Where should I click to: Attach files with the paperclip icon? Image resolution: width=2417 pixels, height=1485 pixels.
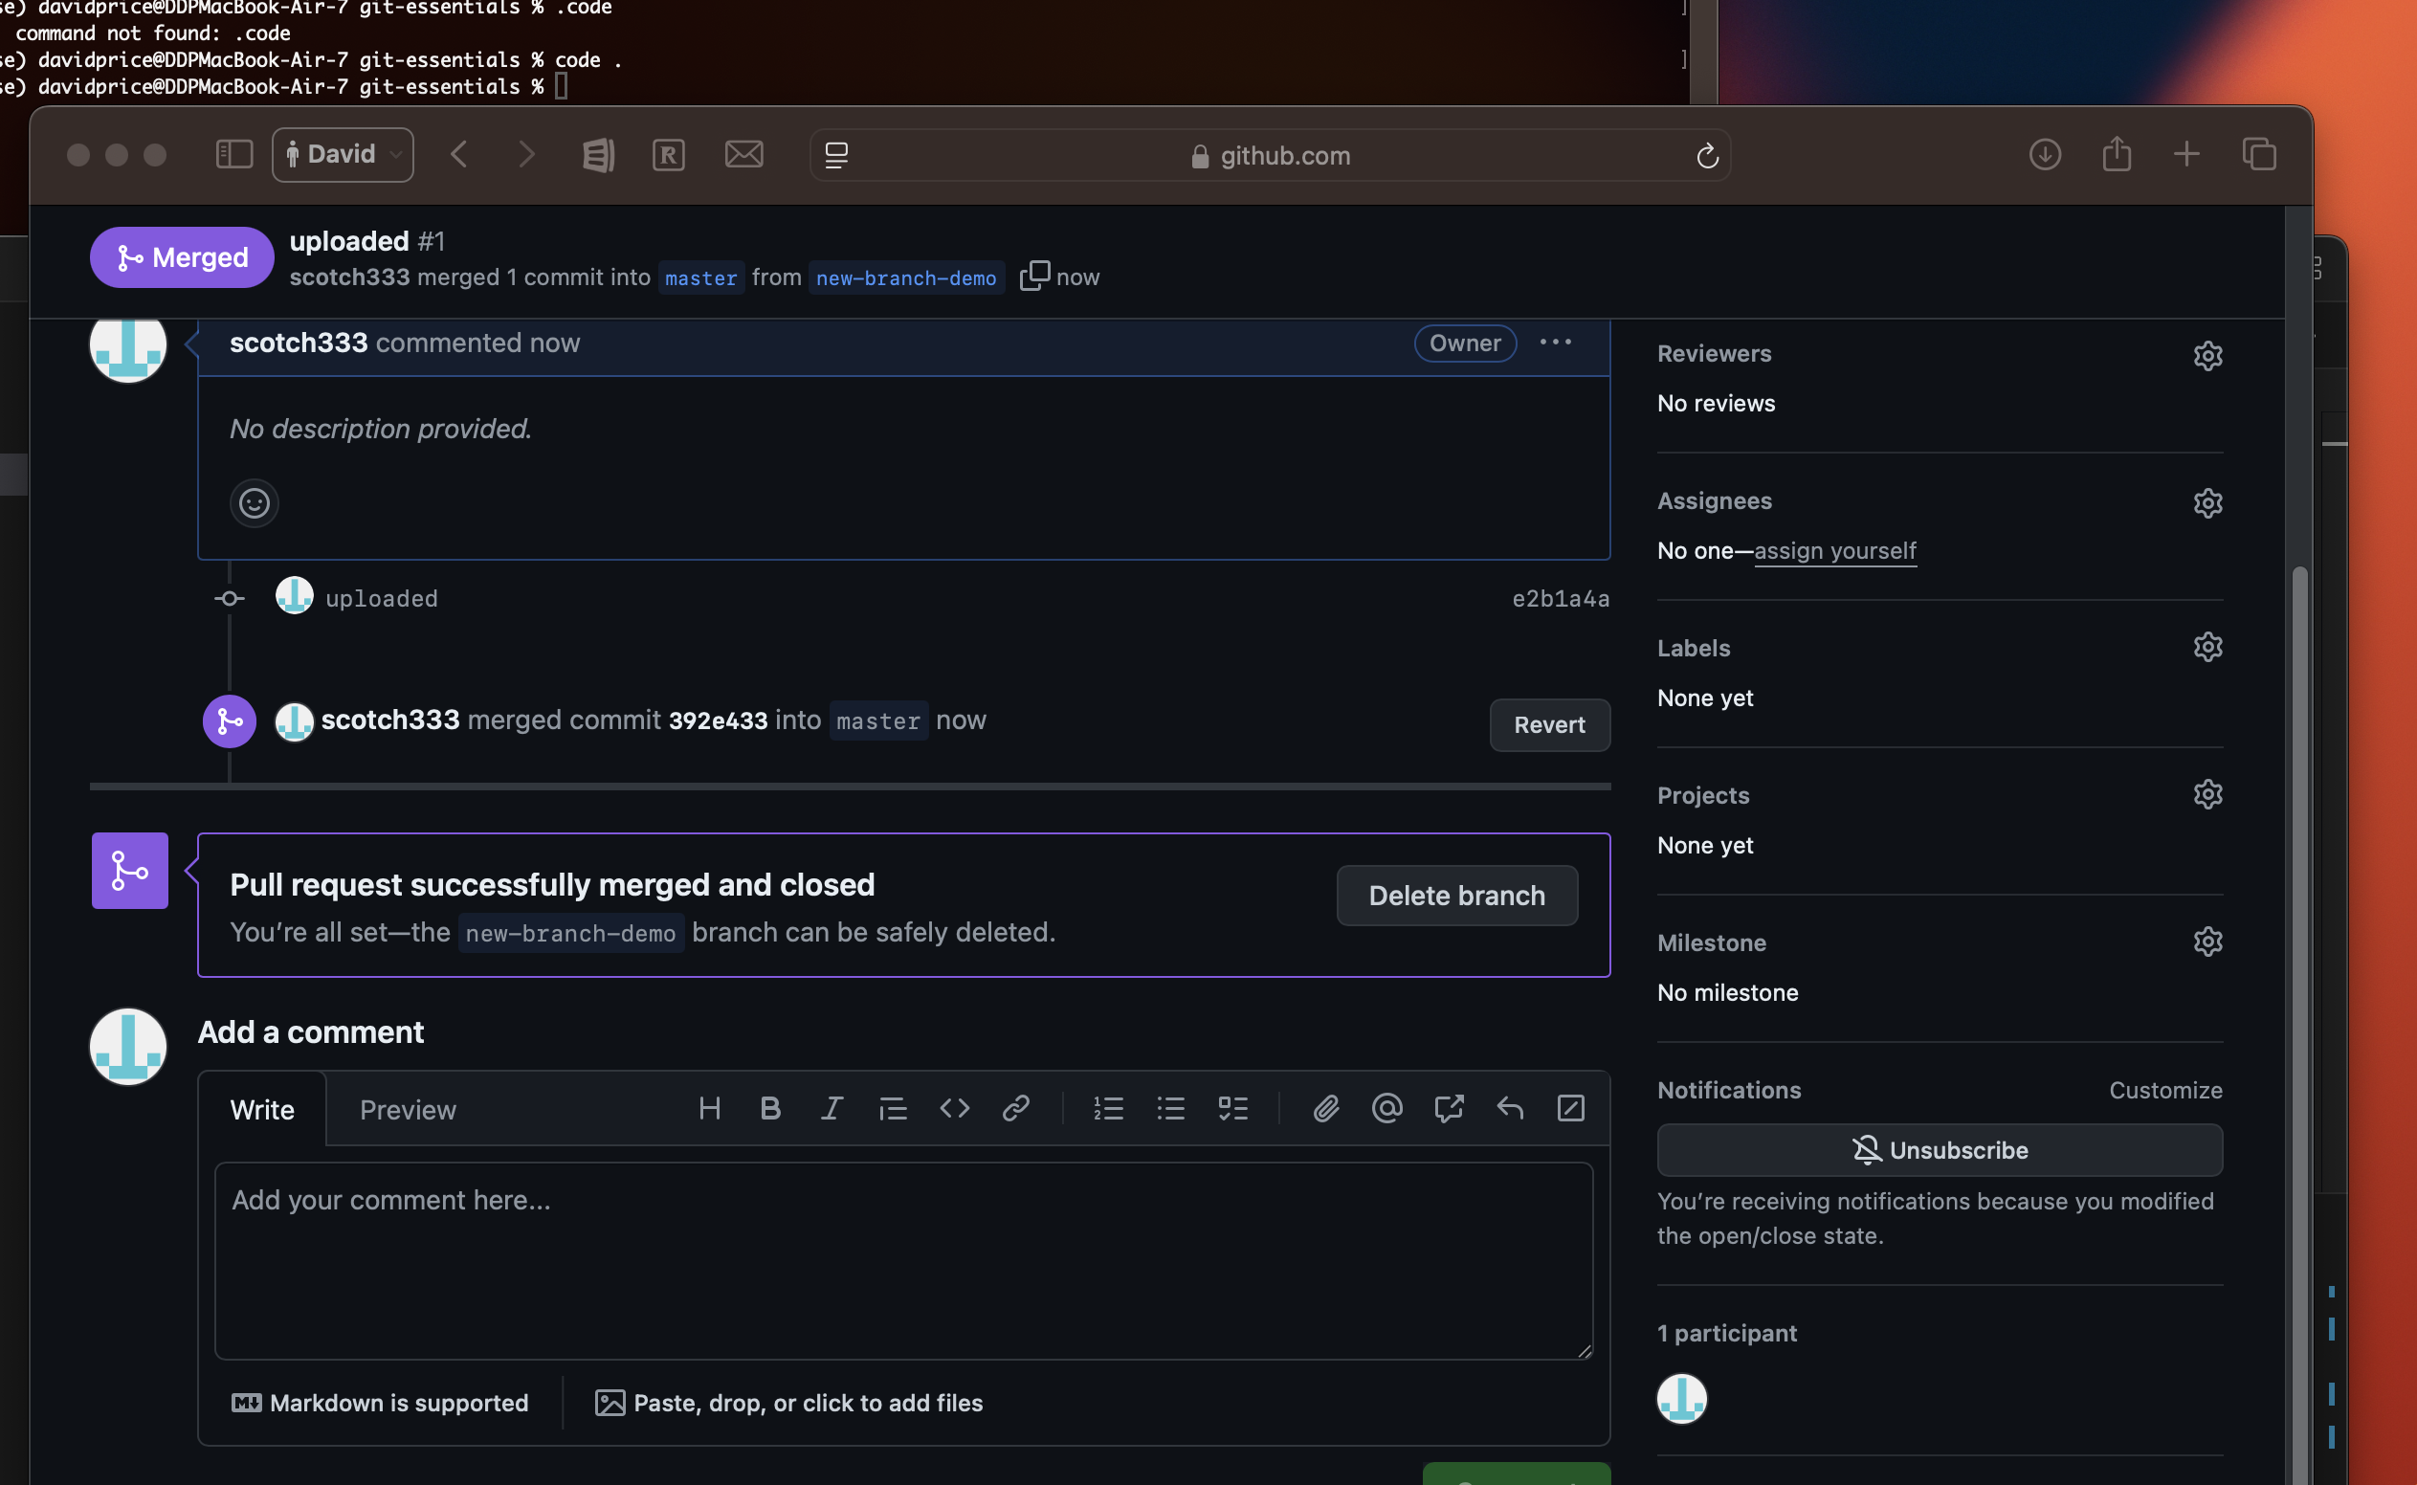(1326, 1109)
